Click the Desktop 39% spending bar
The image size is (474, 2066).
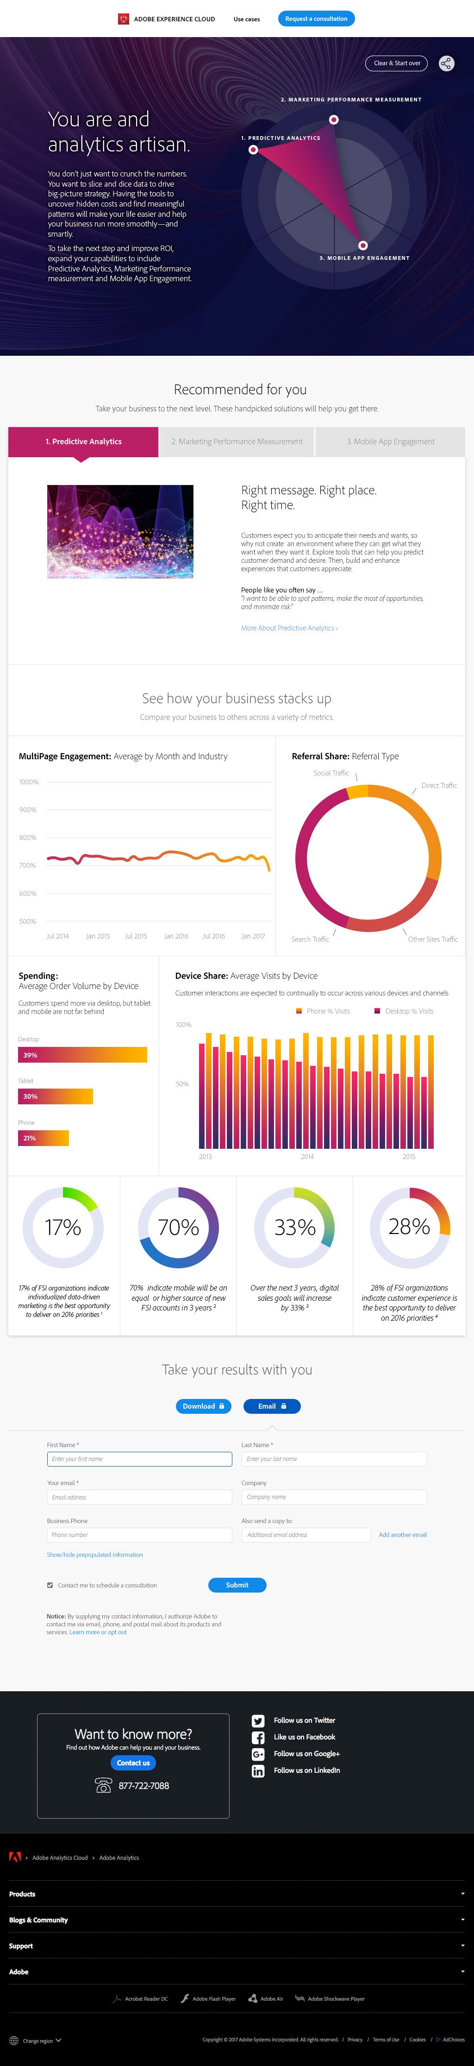pos(82,1055)
